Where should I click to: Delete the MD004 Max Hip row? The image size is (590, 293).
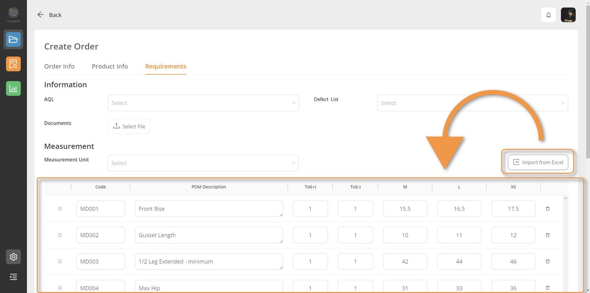(548, 288)
